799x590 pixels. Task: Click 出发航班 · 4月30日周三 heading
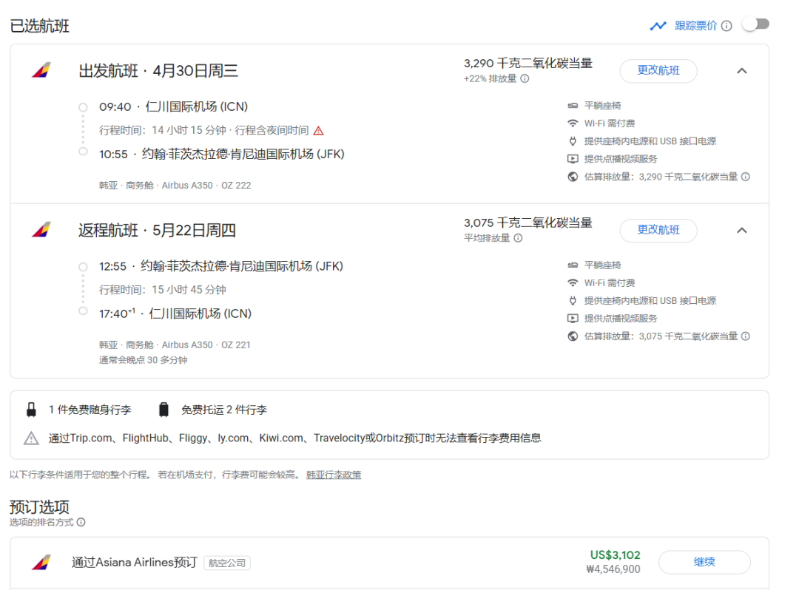click(x=158, y=70)
